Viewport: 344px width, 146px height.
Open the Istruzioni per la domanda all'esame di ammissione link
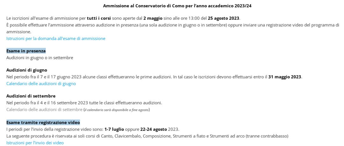coord(56,38)
